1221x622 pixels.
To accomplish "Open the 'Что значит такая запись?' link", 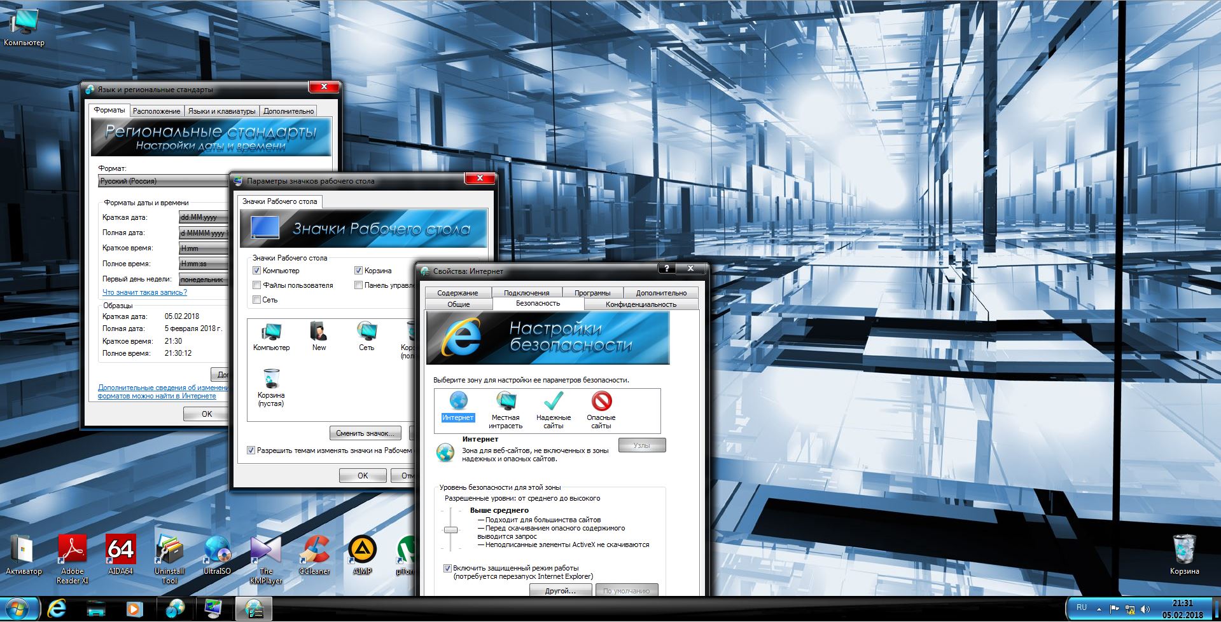I will pyautogui.click(x=145, y=292).
